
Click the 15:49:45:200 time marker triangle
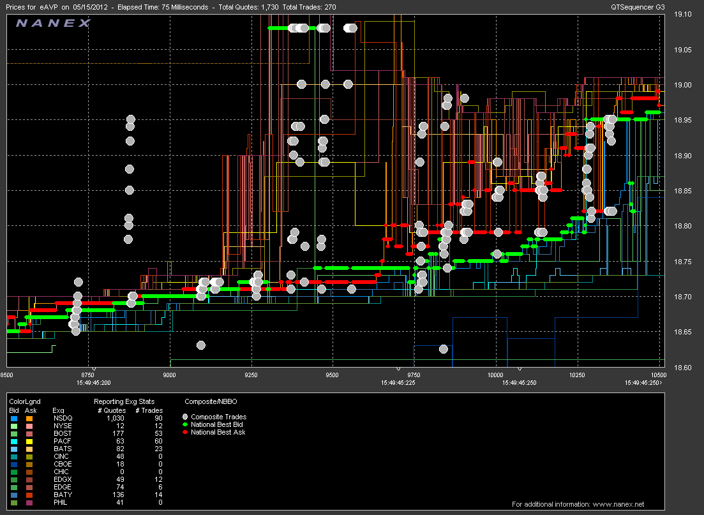point(93,369)
